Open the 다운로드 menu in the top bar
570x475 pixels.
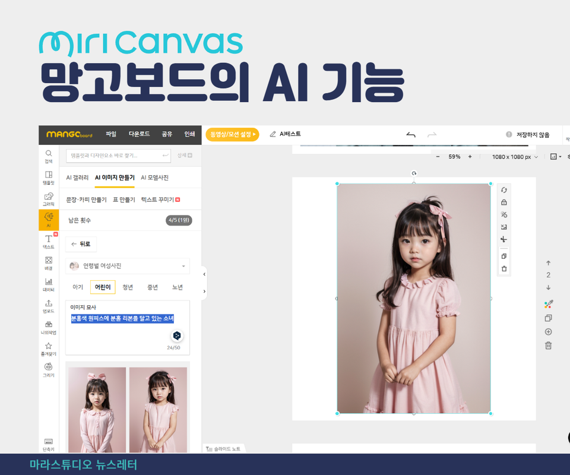[140, 134]
